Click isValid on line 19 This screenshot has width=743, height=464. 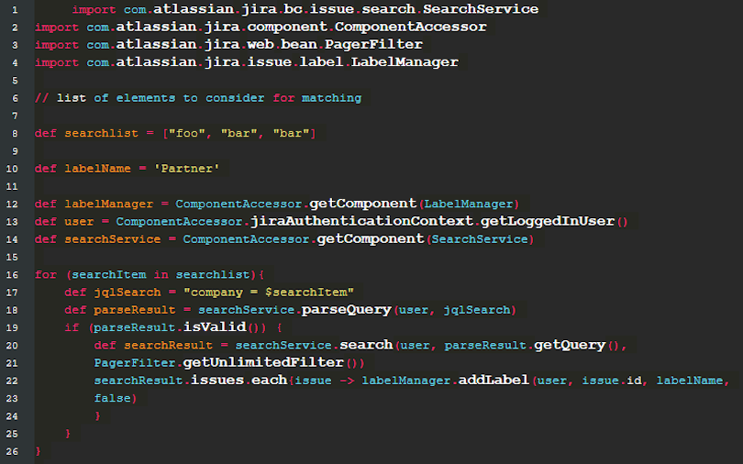click(x=215, y=326)
